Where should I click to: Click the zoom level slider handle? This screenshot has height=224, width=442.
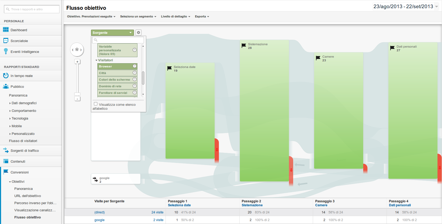coord(77,94)
